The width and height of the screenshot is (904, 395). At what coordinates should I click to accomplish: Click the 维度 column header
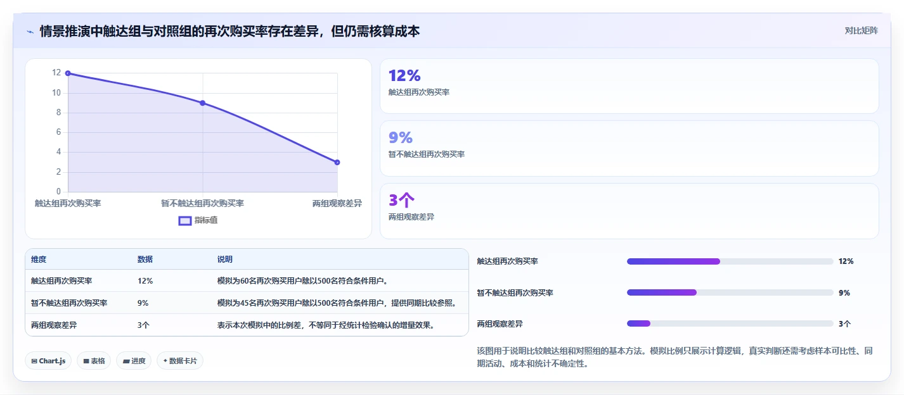(39, 260)
